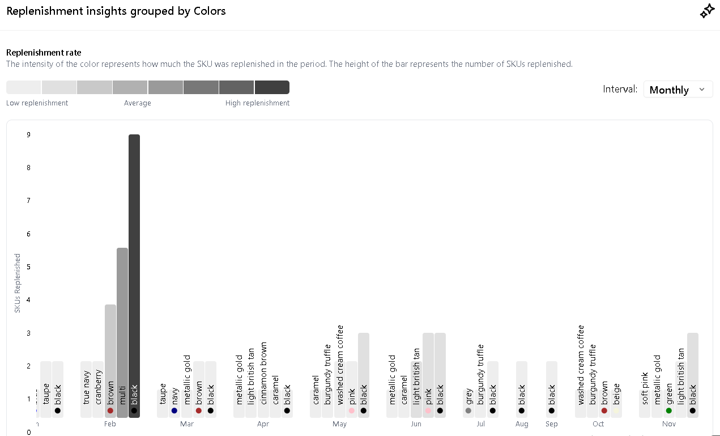Click the sparkle AI insights icon
The width and height of the screenshot is (720, 436).
[x=706, y=11]
